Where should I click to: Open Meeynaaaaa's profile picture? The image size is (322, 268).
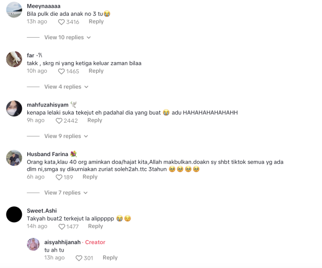point(14,10)
